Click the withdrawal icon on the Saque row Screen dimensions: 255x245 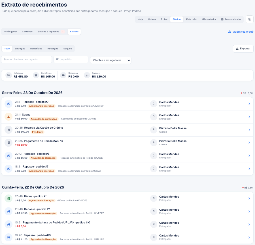pyautogui.click(x=8, y=117)
